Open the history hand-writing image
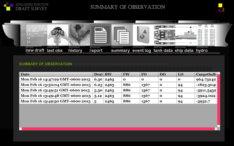The height and width of the screenshot is (146, 234). coord(79,35)
